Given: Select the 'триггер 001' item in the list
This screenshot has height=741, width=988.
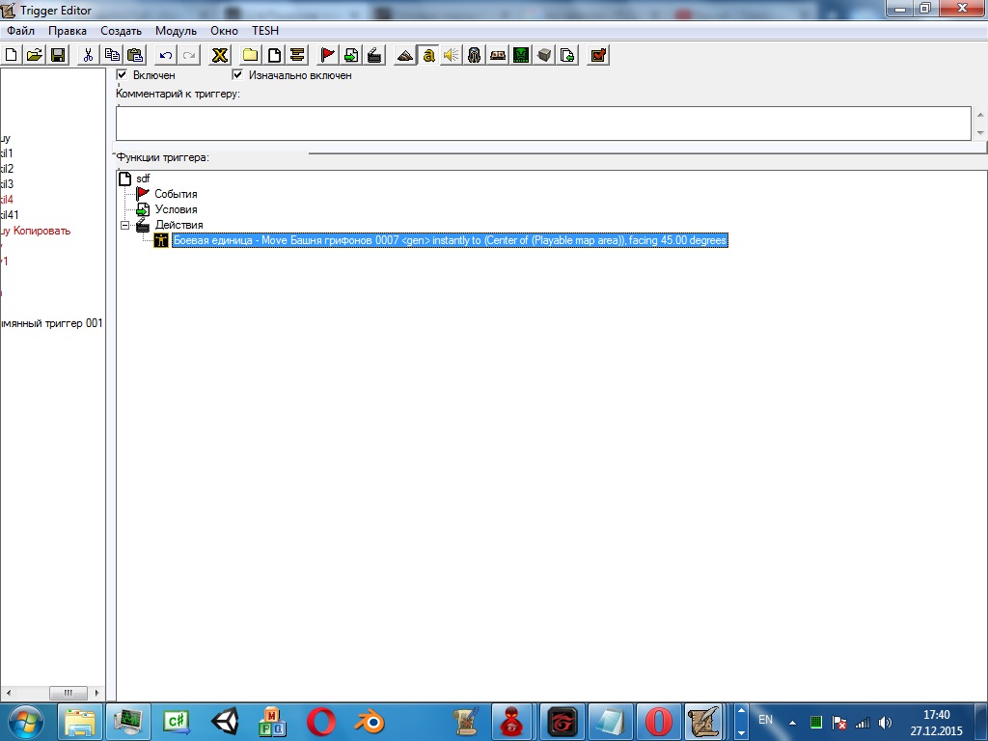Looking at the screenshot, I should (x=52, y=323).
